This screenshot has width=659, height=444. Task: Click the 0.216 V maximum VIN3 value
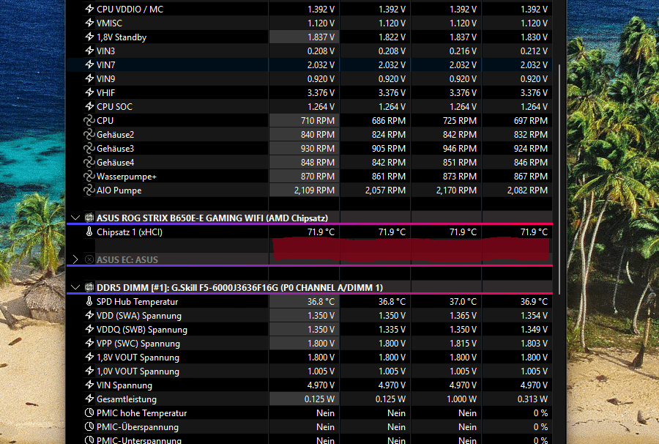tap(463, 51)
